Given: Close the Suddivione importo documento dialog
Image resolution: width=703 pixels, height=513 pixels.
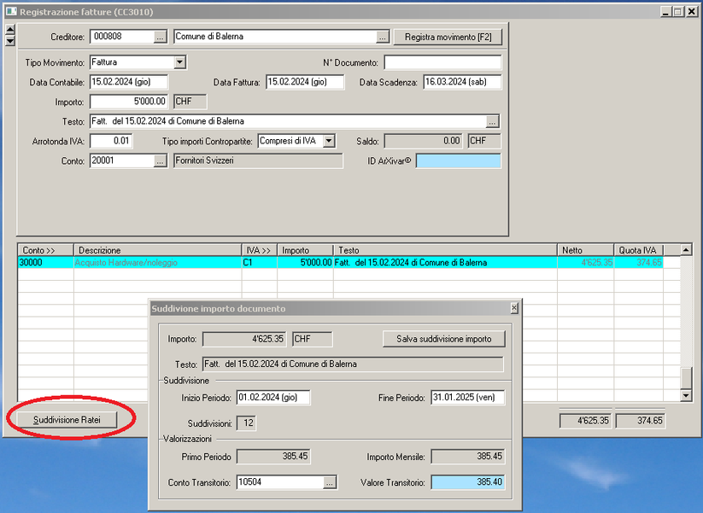Looking at the screenshot, I should coord(513,308).
